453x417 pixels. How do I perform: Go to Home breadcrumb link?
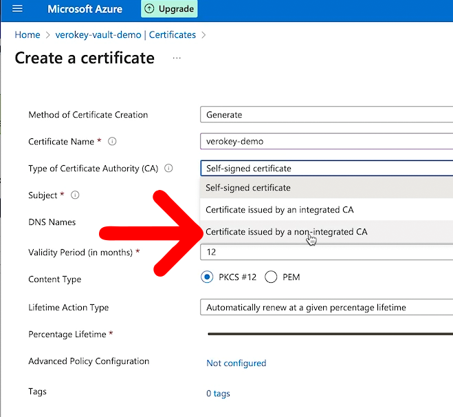click(27, 34)
